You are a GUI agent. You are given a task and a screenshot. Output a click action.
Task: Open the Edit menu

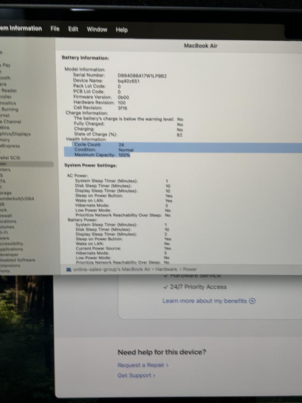[73, 29]
